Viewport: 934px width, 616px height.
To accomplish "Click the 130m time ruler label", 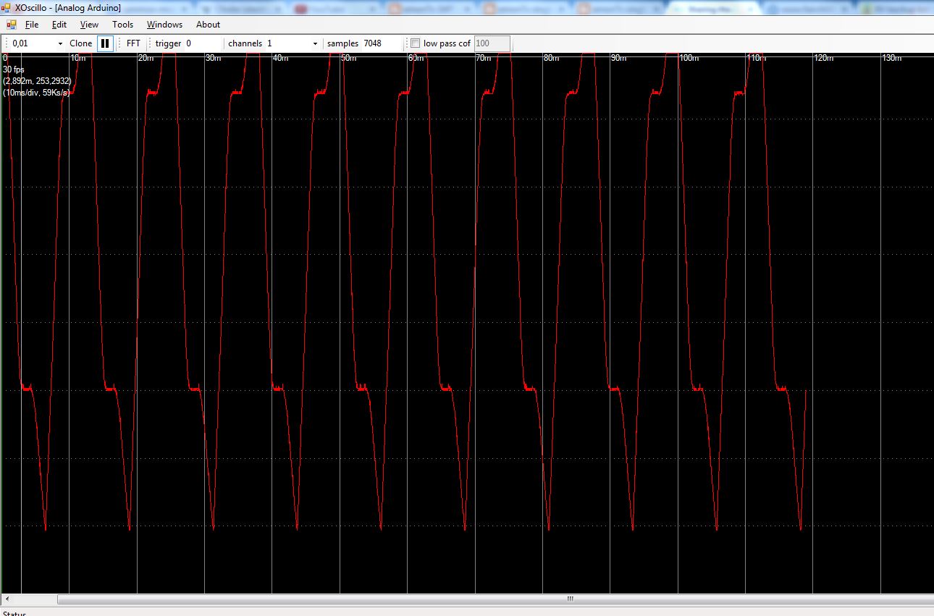I will click(891, 58).
